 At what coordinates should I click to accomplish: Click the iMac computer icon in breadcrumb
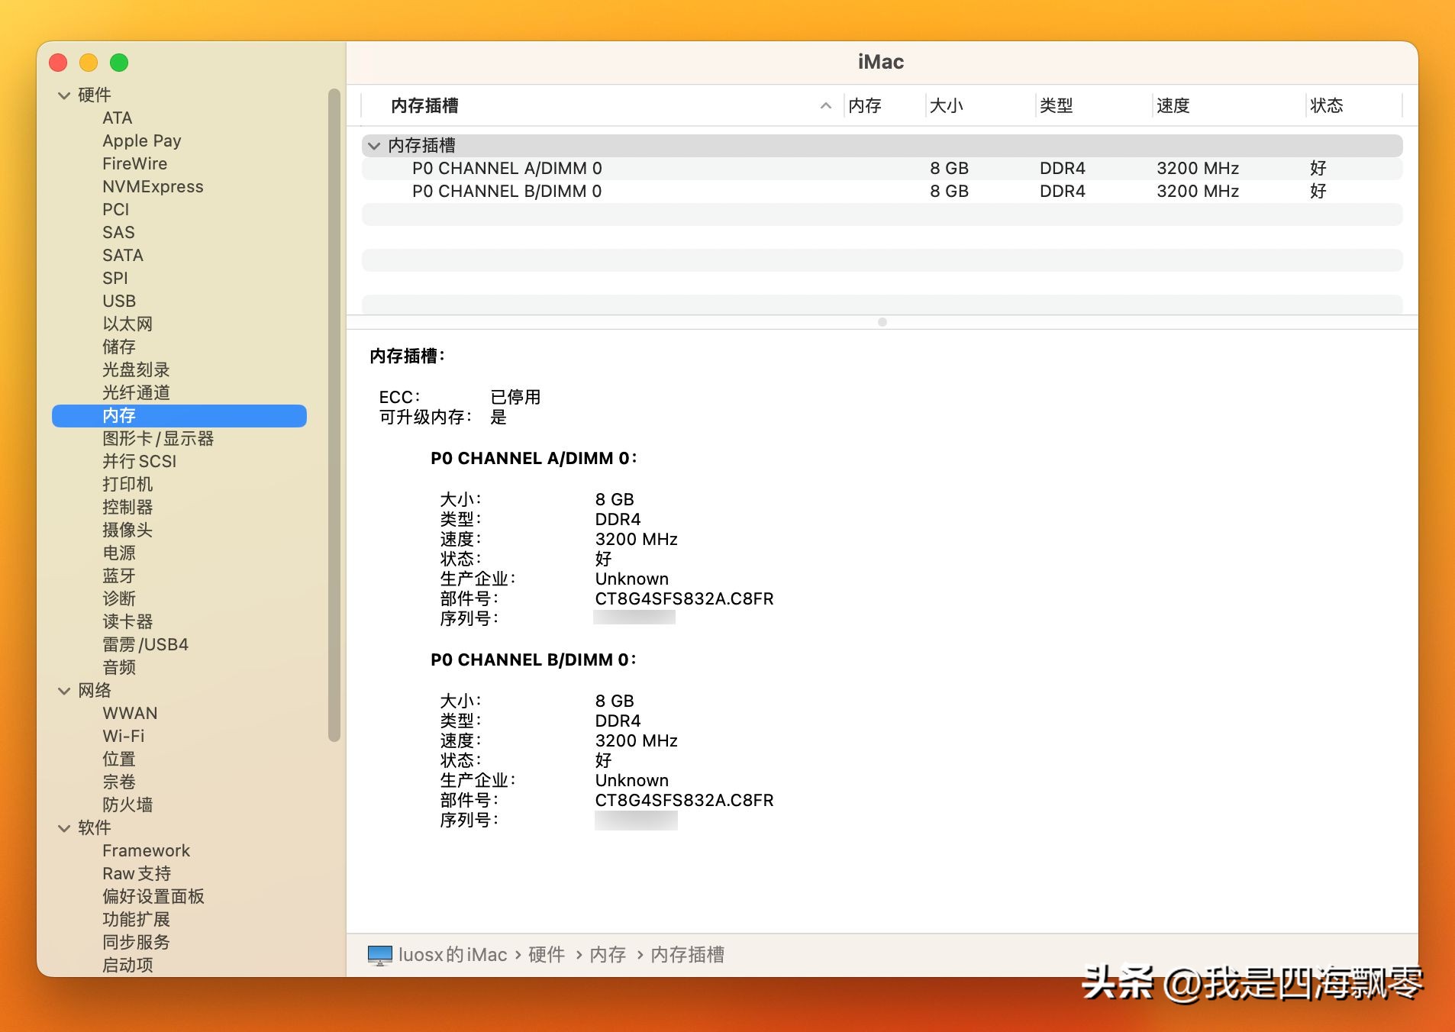tap(379, 955)
